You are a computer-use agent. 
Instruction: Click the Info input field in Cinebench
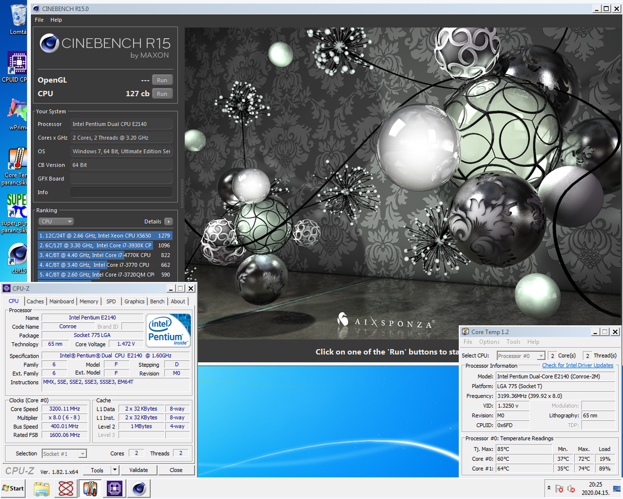coord(121,192)
